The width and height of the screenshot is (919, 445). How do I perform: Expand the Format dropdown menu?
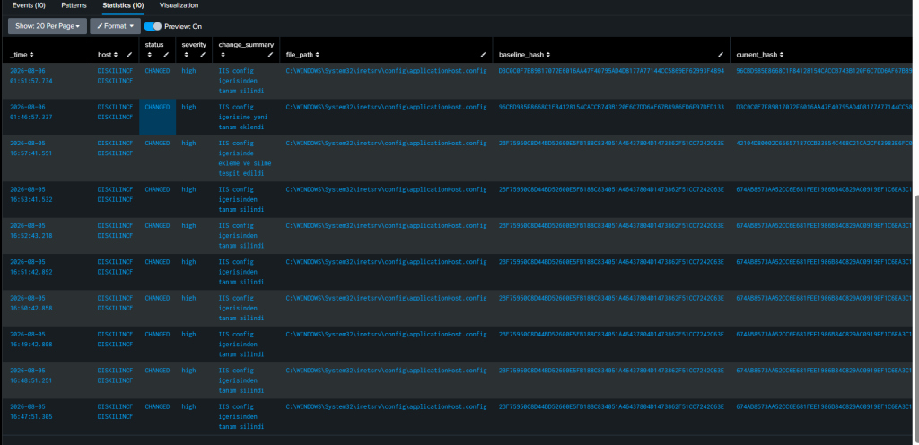116,26
